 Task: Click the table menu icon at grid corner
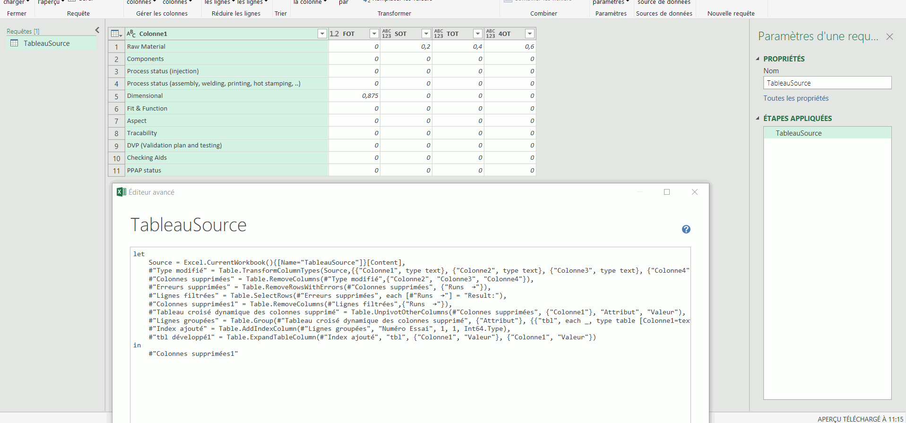[116, 34]
